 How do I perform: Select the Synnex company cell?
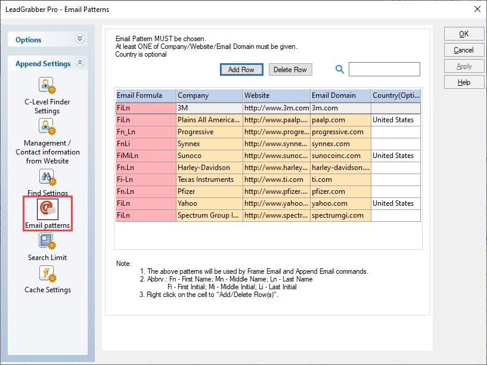pyautogui.click(x=209, y=144)
